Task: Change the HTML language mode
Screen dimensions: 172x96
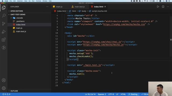Action: [123, 94]
